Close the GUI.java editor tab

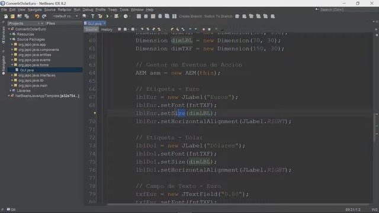pos(104,23)
